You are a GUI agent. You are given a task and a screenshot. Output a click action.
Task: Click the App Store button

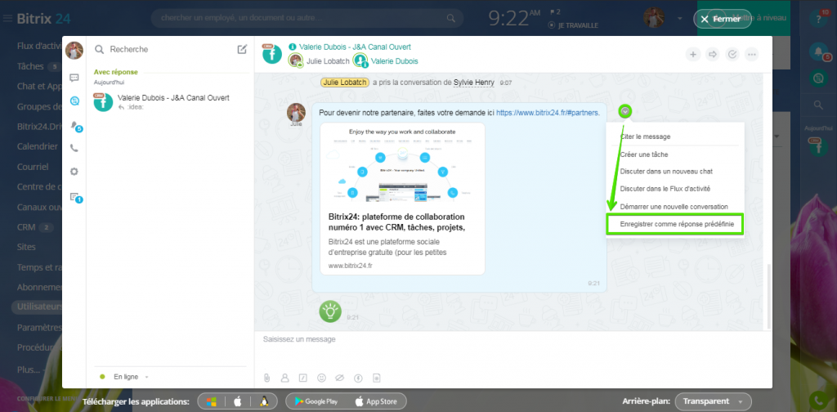click(x=376, y=401)
